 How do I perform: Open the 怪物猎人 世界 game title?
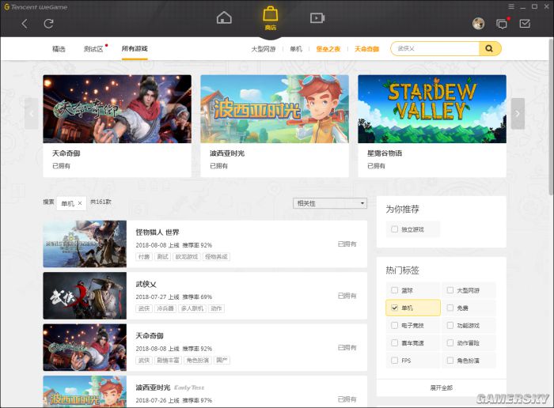[157, 232]
